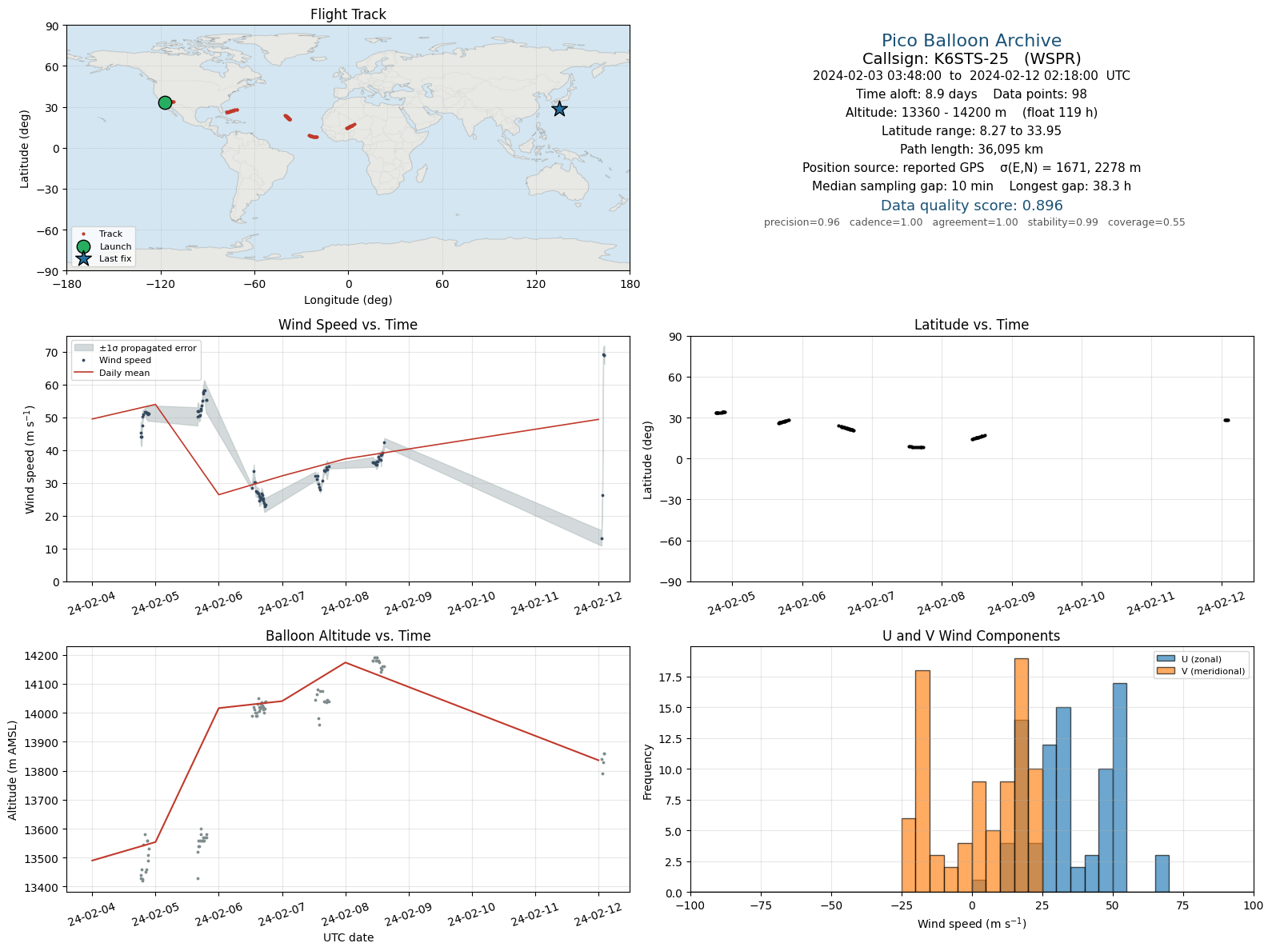This screenshot has height=951, width=1272.
Task: Click the isolated blue bar at the histogram's far right
Action: click(x=1162, y=873)
